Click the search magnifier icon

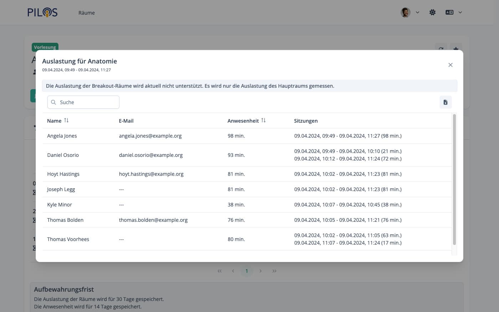[53, 102]
